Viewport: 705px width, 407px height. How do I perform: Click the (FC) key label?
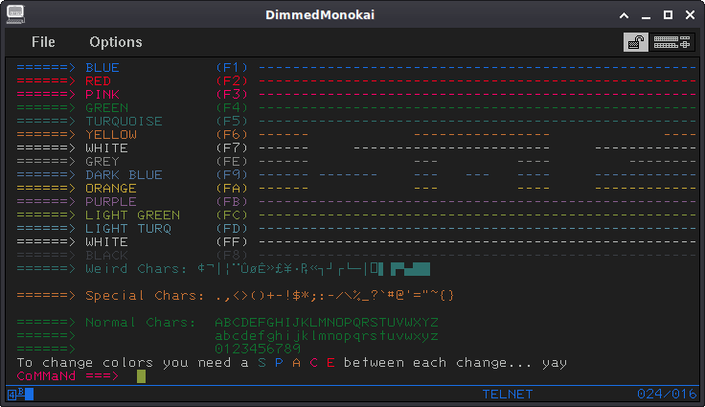(232, 215)
